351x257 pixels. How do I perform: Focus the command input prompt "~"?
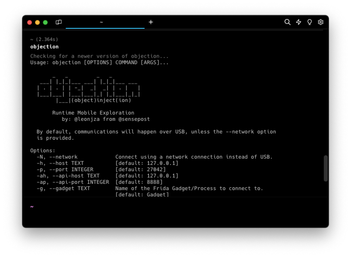tap(32, 207)
